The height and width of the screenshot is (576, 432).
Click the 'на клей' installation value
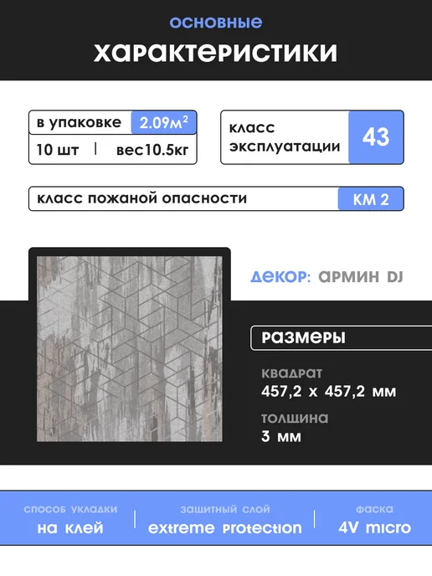pos(70,528)
